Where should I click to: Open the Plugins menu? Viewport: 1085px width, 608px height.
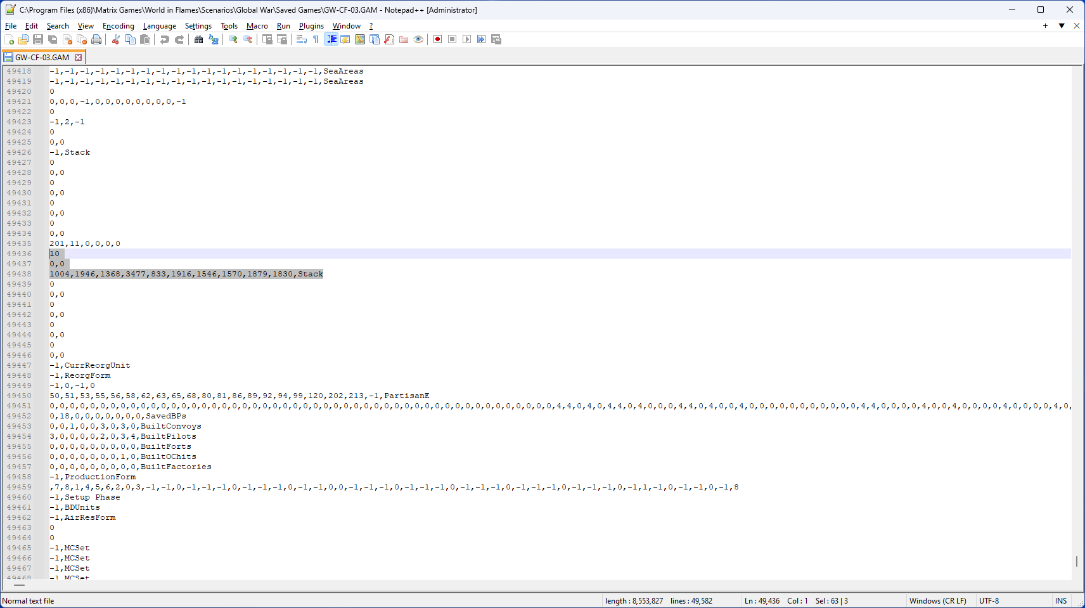point(311,26)
